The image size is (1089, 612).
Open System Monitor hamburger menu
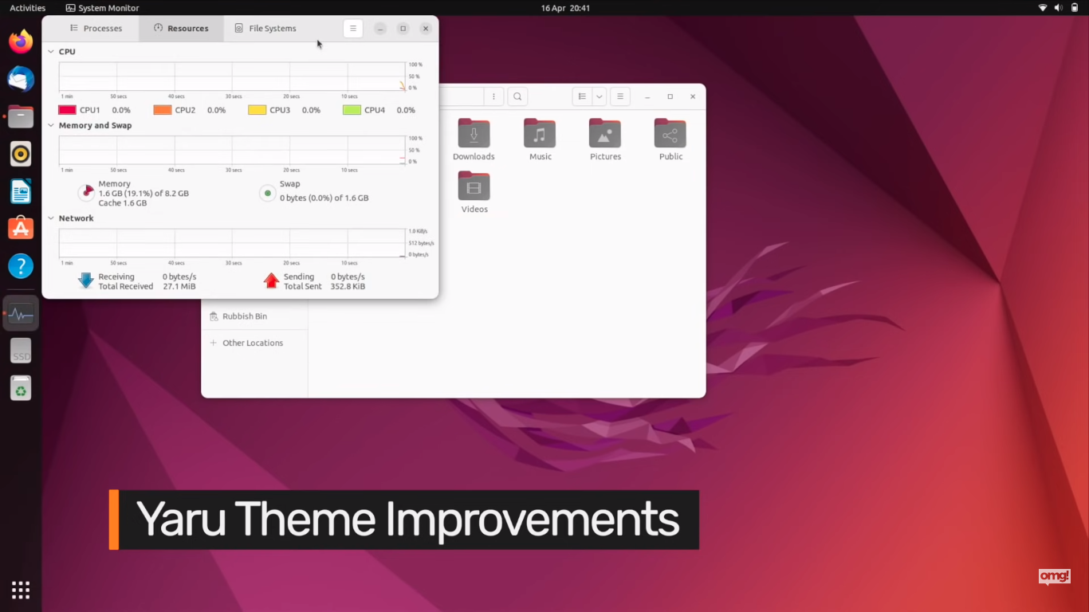point(353,29)
